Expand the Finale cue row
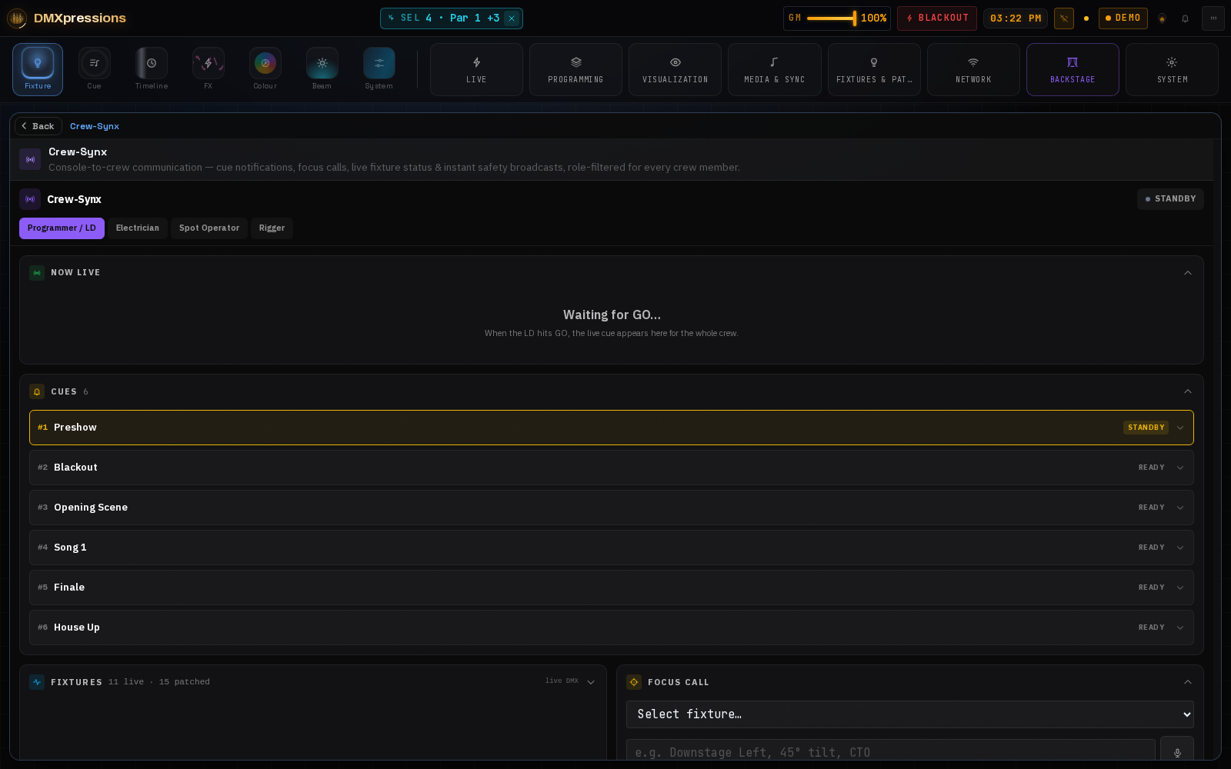The image size is (1231, 769). pyautogui.click(x=1180, y=588)
